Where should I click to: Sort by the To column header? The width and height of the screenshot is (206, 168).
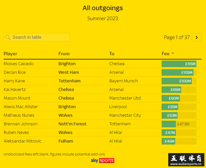[112, 54]
